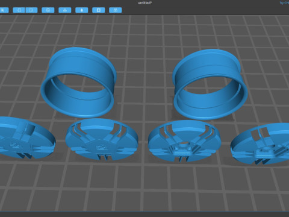Image resolution: width=289 pixels, height=217 pixels.
Task: Click the clipboard-style toolbar icon
Action: [48, 10]
